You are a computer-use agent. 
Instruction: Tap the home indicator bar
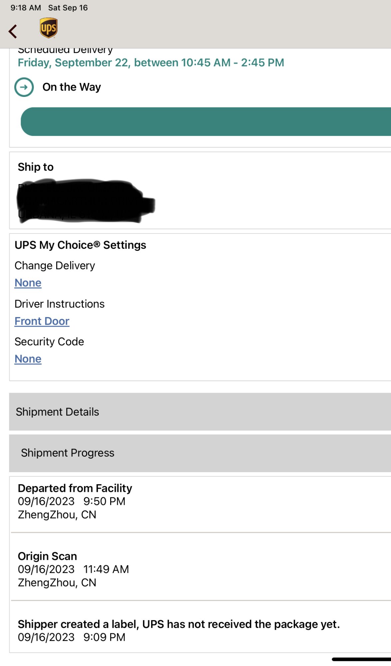[x=361, y=659]
